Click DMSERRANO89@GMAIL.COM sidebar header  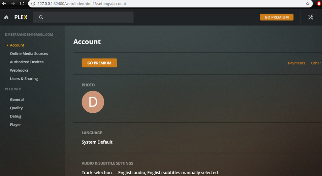click(x=29, y=35)
